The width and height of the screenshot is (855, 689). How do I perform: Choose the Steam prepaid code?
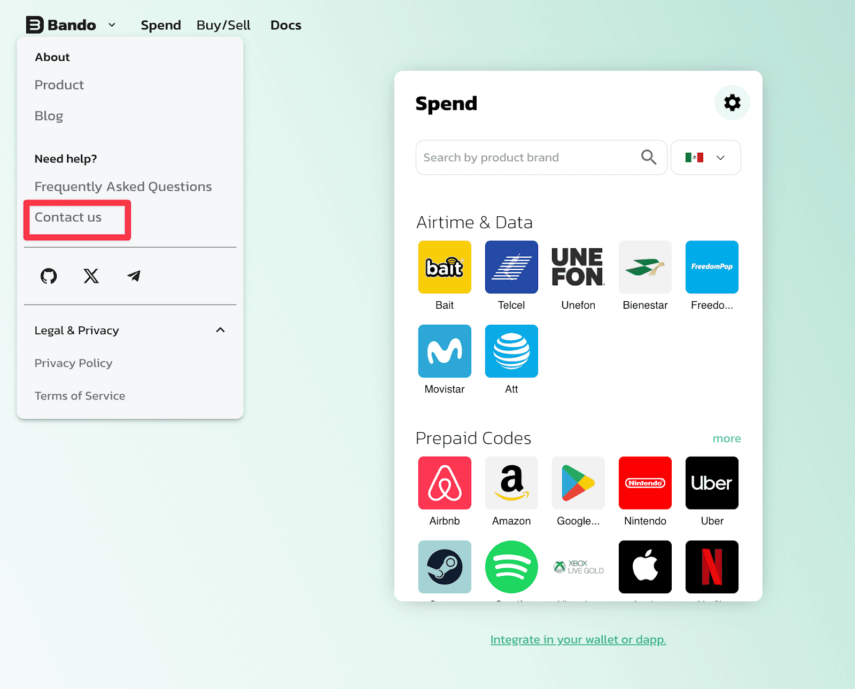(x=445, y=567)
